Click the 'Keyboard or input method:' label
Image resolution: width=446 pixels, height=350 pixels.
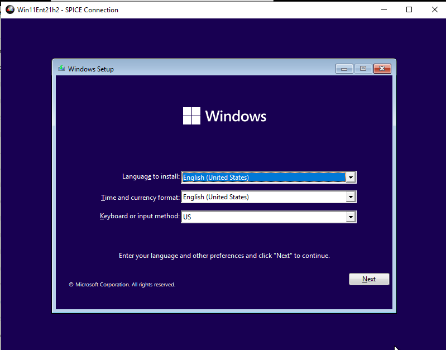coord(140,216)
